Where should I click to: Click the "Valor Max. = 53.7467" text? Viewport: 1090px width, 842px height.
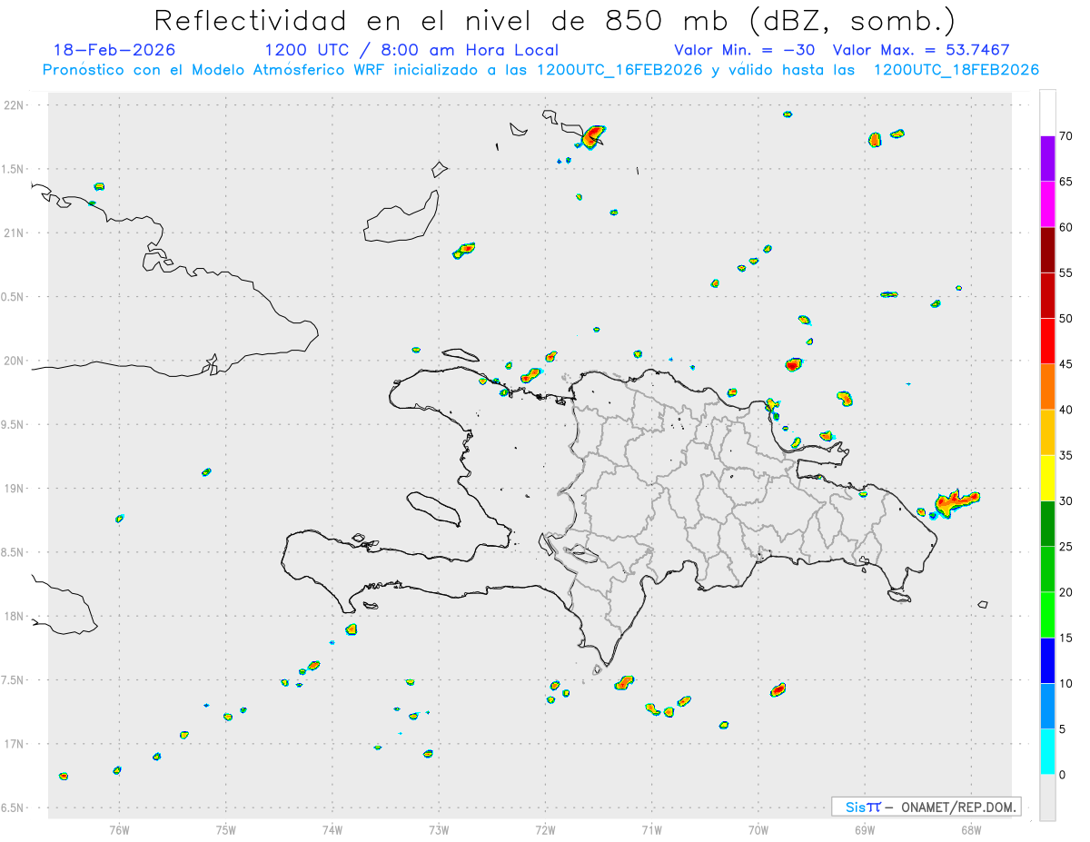921,50
